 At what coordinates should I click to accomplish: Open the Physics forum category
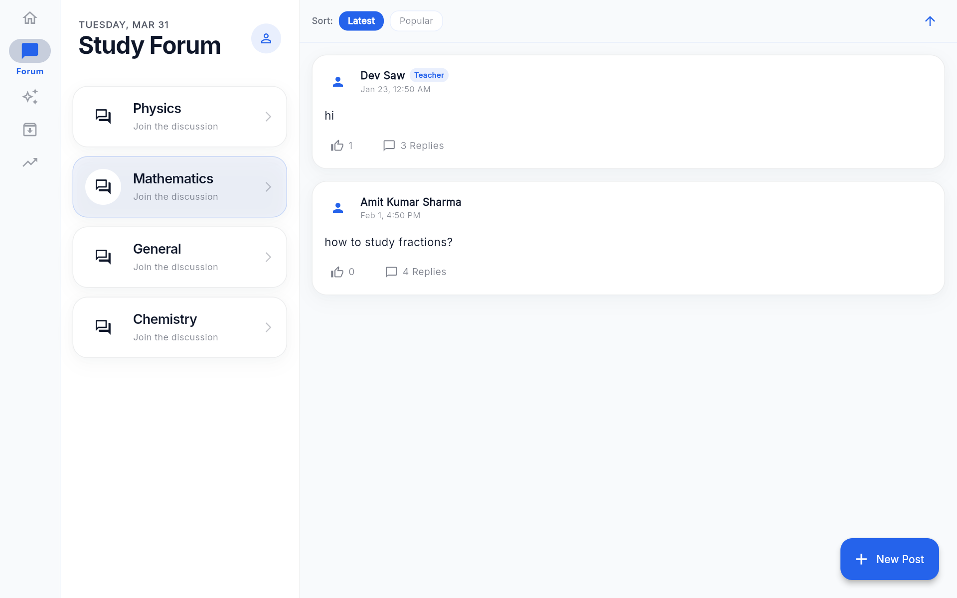click(x=180, y=117)
